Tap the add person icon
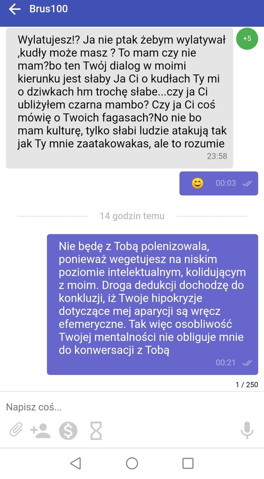 tap(40, 431)
